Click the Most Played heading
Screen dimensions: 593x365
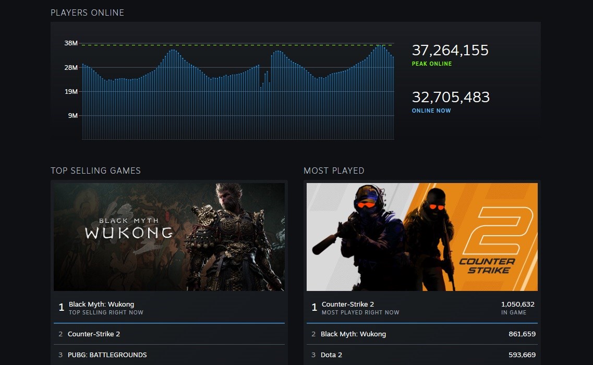334,171
